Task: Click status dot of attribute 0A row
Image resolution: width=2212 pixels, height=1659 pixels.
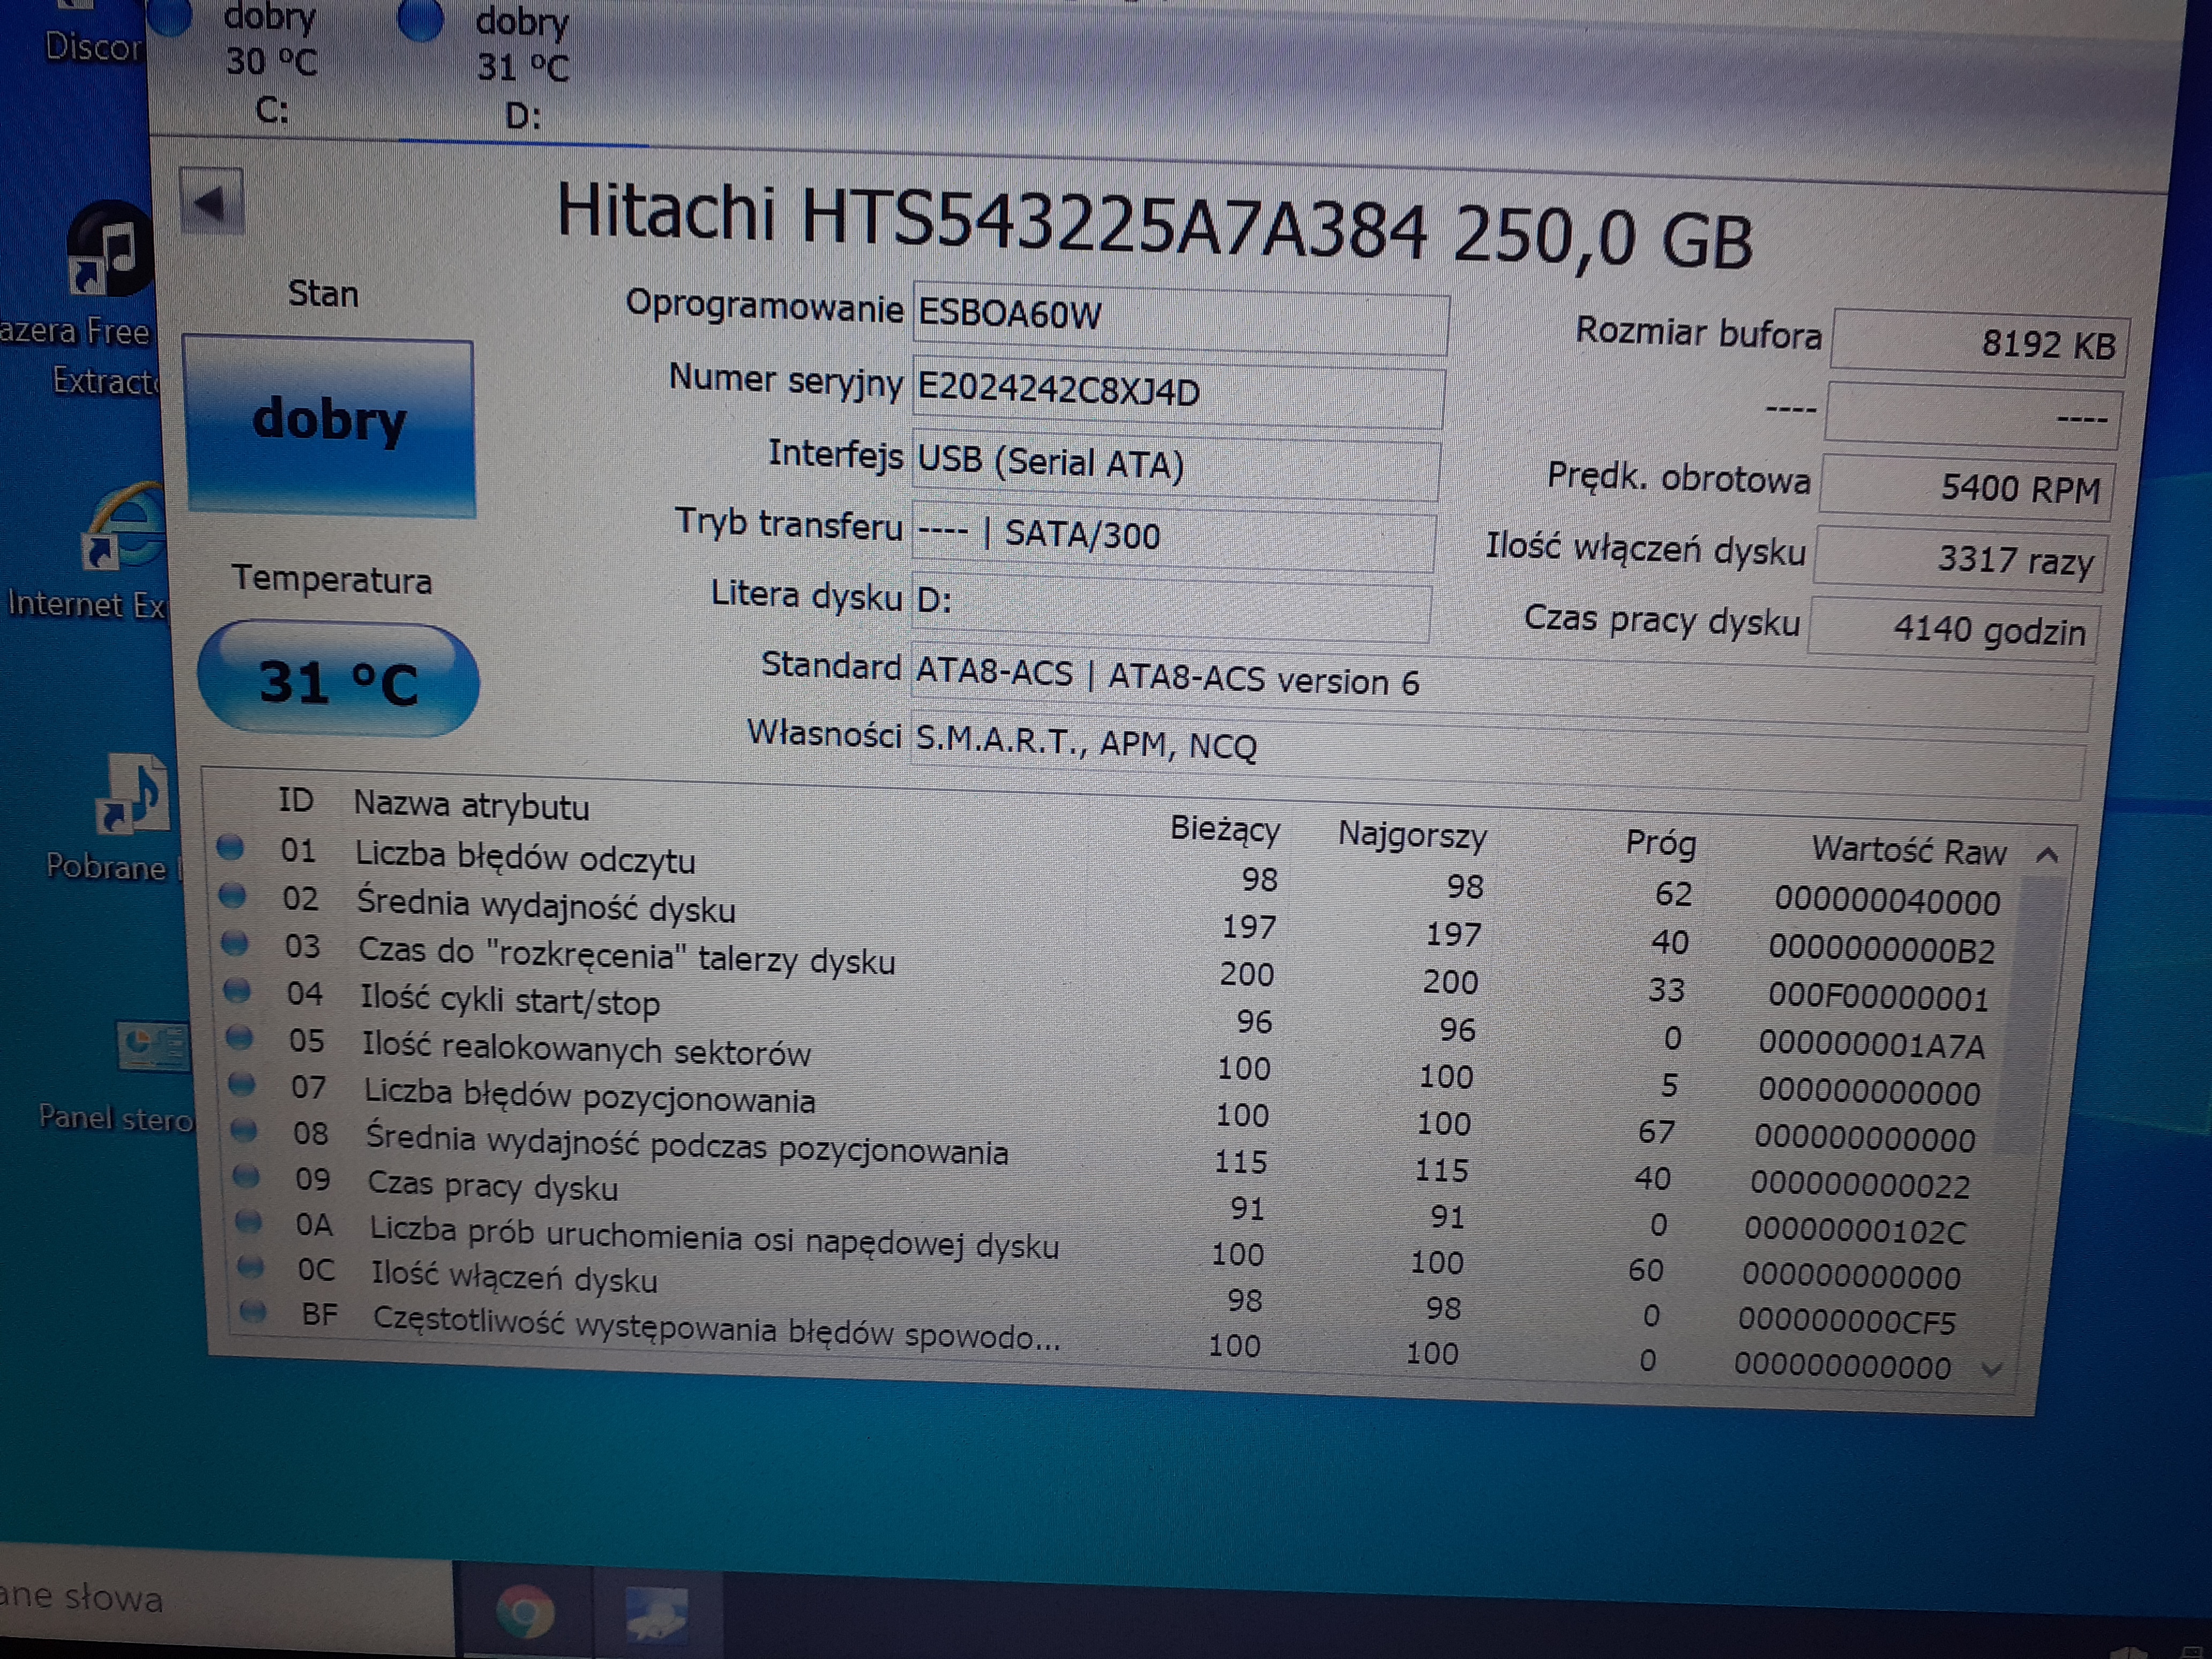Action: [248, 1221]
